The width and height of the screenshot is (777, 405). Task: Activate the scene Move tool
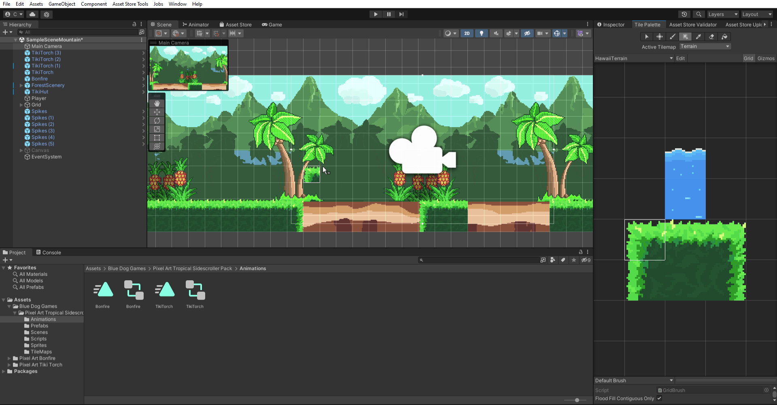(157, 112)
